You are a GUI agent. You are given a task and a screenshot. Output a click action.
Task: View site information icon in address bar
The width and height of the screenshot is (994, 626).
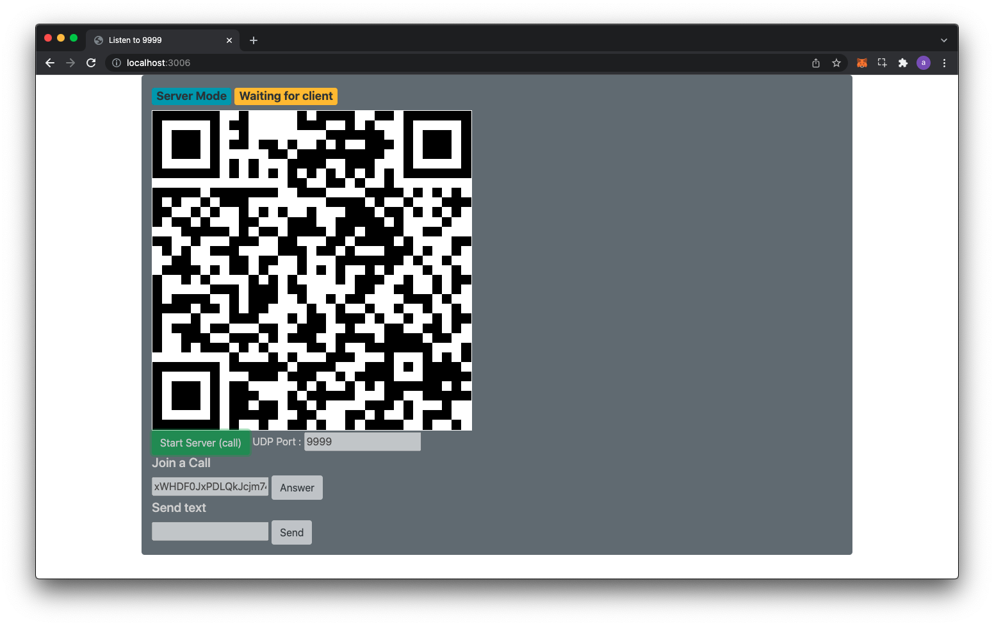117,63
